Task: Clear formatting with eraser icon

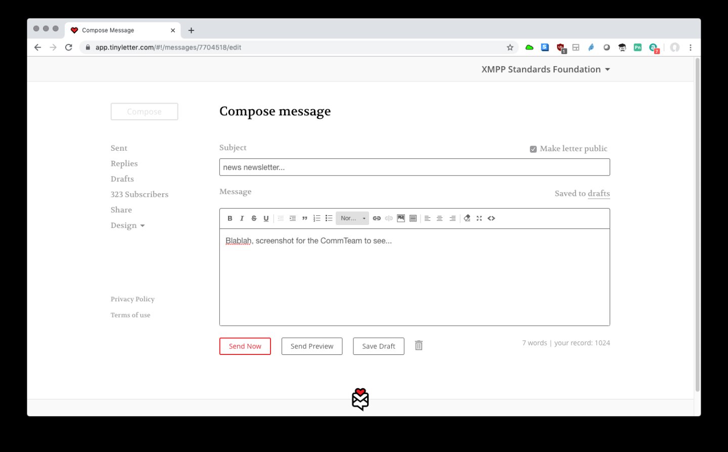Action: pos(467,218)
